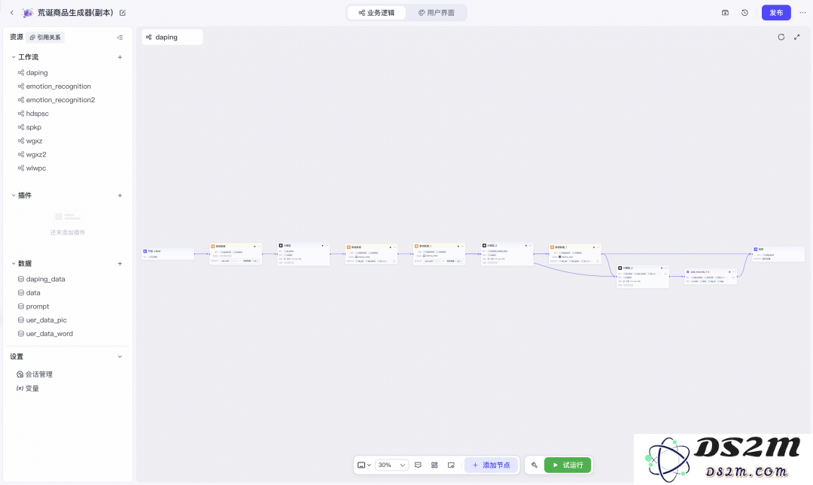
Task: Open the 引用关系 reference view
Action: coord(46,38)
